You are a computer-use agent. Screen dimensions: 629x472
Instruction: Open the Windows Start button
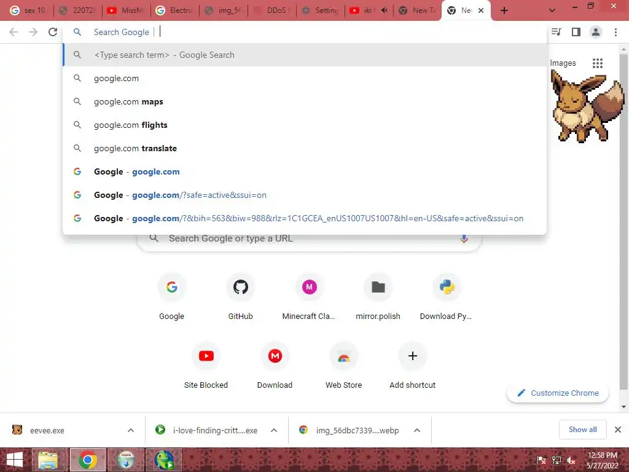click(x=15, y=460)
